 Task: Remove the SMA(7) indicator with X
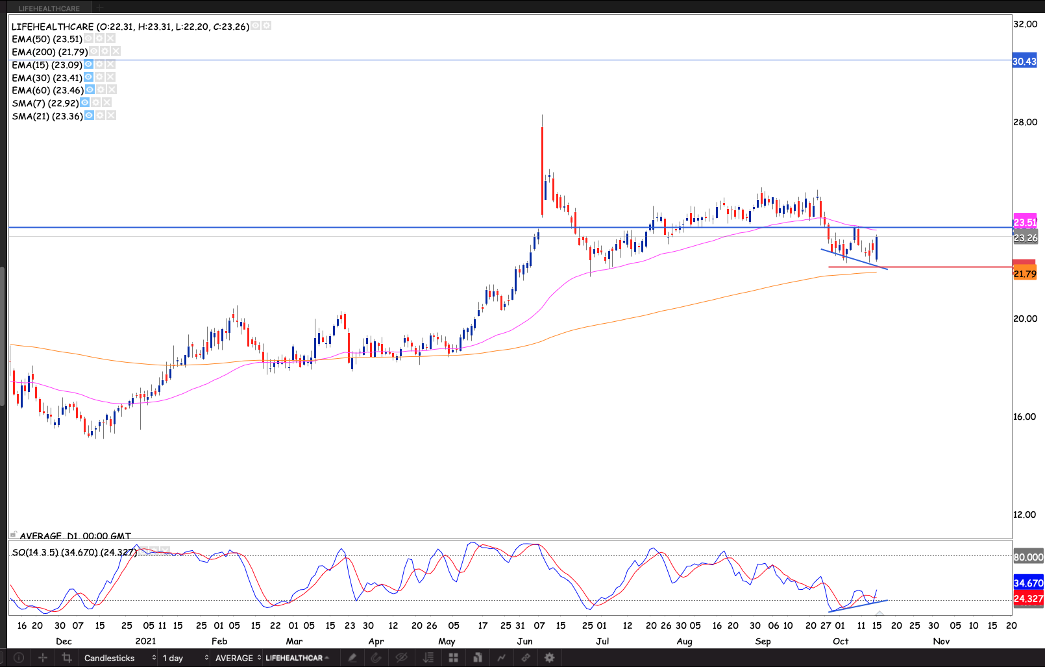tap(107, 103)
